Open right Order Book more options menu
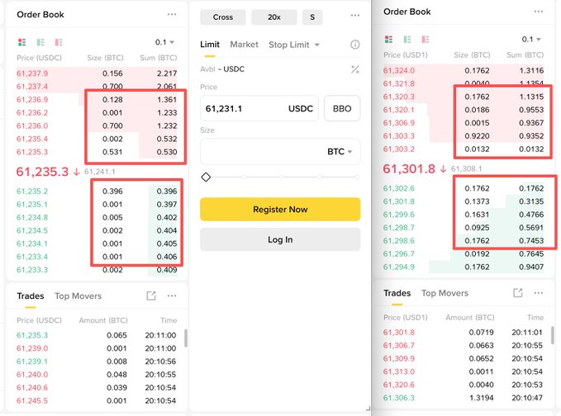Image resolution: width=561 pixels, height=416 pixels. pyautogui.click(x=539, y=12)
